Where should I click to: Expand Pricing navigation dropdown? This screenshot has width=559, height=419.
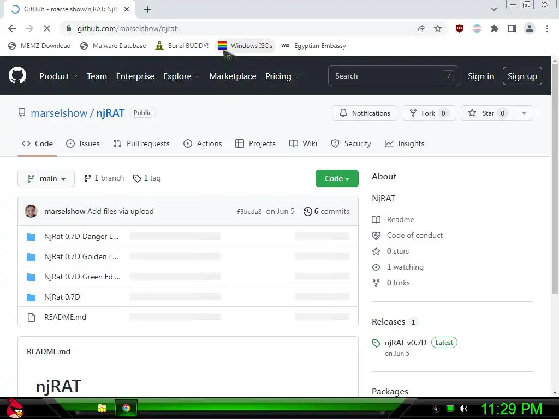pos(282,76)
